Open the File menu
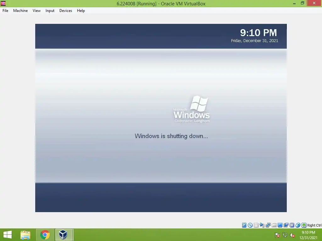 (x=5, y=11)
